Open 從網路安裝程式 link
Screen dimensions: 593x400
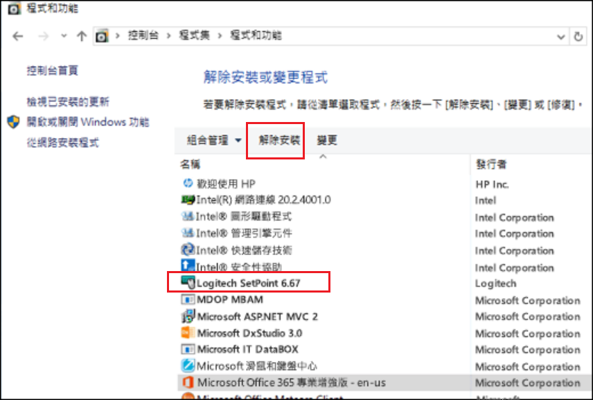pos(62,143)
